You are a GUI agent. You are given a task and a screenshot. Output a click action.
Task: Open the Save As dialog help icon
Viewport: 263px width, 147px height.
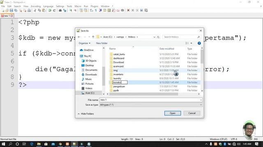point(199,43)
